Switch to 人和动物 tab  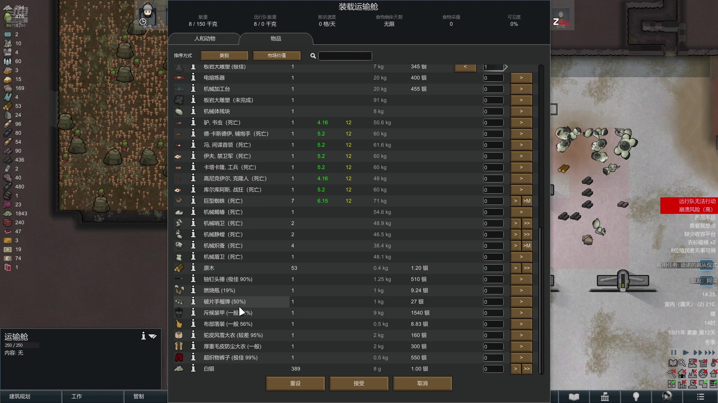pos(205,38)
